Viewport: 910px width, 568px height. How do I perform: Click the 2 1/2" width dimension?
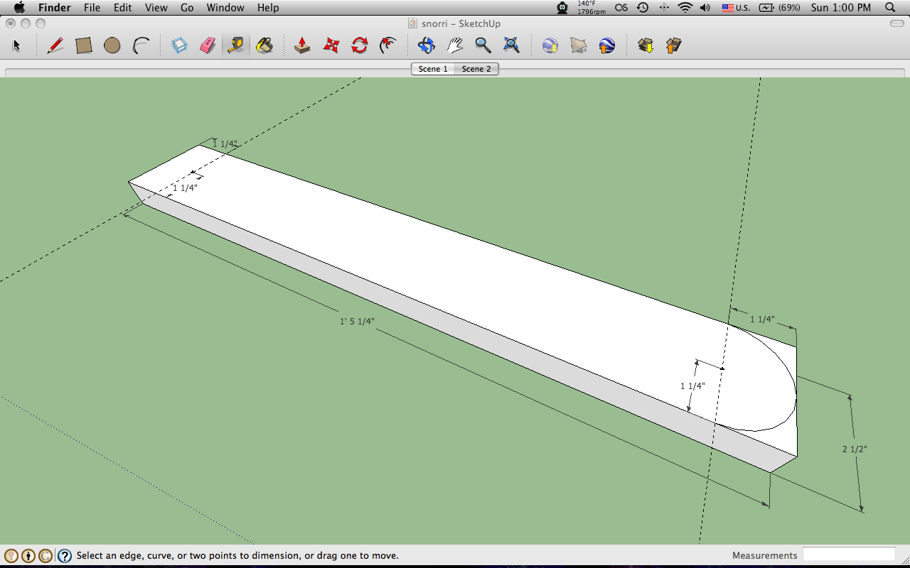click(855, 449)
